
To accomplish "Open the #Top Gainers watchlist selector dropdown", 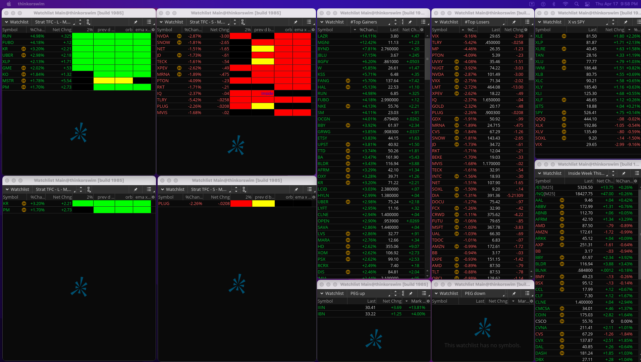I will pos(370,22).
